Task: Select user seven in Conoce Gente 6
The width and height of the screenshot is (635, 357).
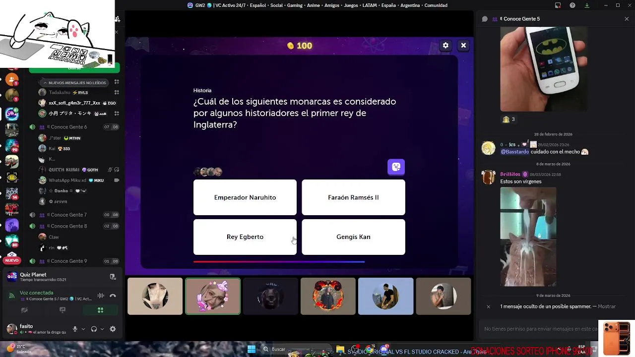Action: pos(58,202)
